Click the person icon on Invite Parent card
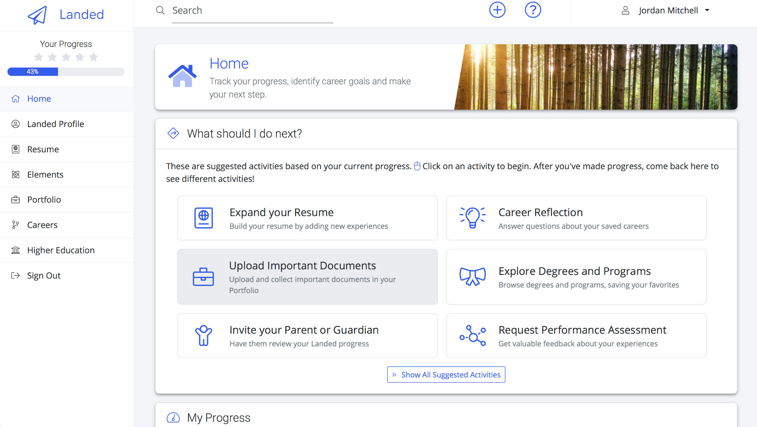Screen dimensions: 757x427 (x=204, y=335)
